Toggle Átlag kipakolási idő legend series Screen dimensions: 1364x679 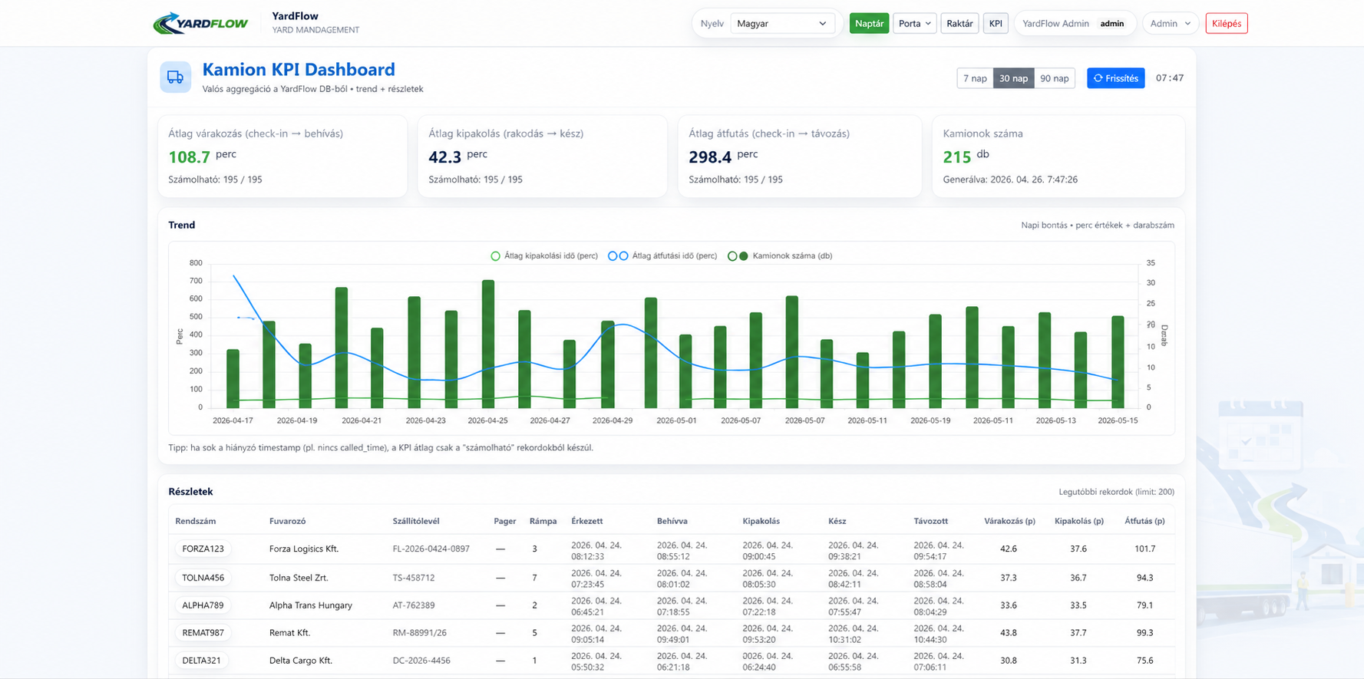pyautogui.click(x=544, y=256)
